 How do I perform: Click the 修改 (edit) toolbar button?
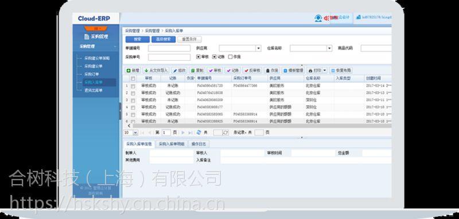coord(179,71)
